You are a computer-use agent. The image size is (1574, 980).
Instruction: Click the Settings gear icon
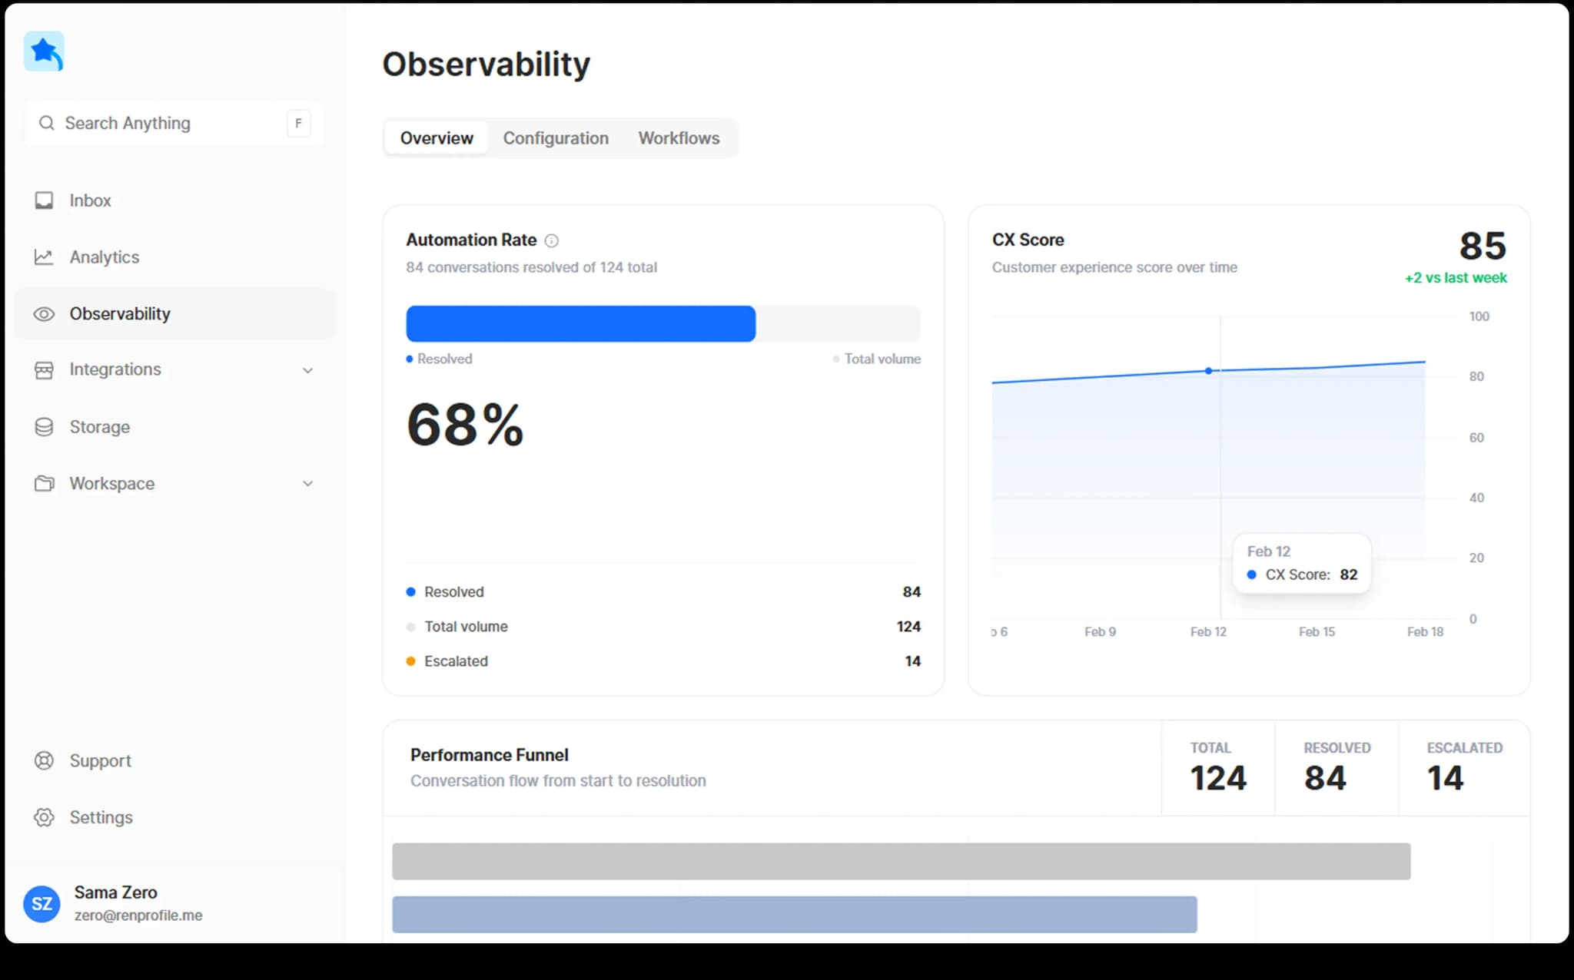tap(44, 817)
